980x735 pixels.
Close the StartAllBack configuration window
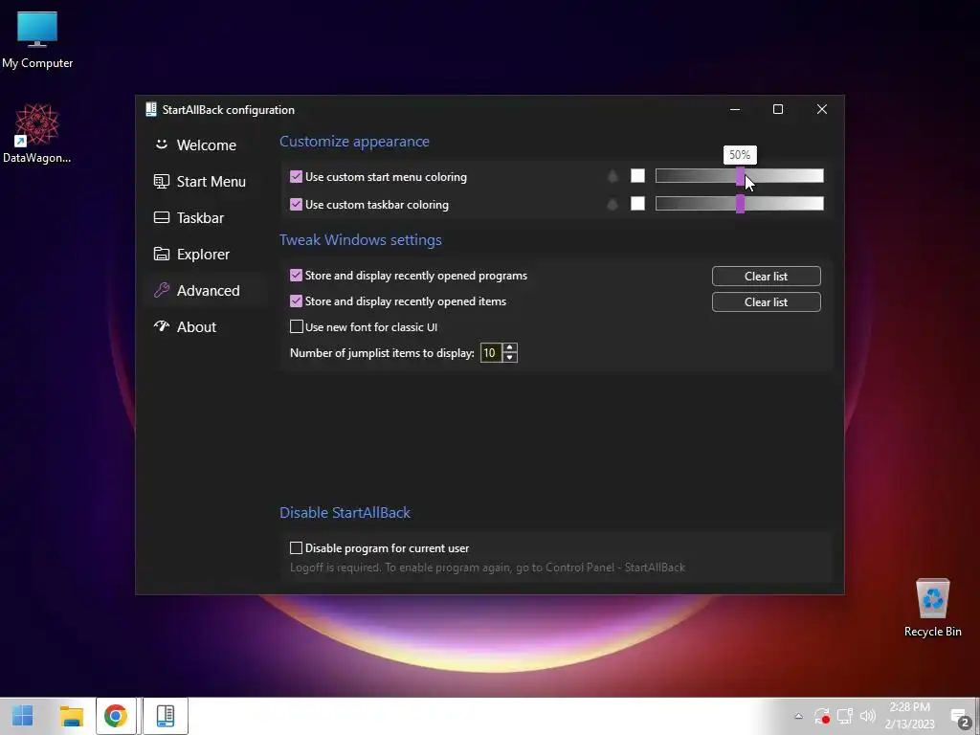pyautogui.click(x=822, y=109)
